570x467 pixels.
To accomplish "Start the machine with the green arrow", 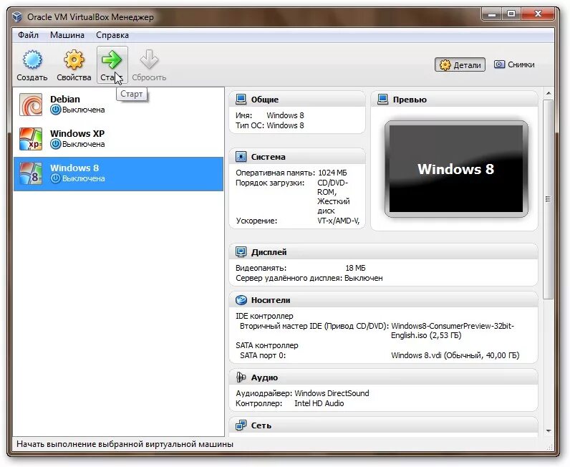I will click(112, 59).
